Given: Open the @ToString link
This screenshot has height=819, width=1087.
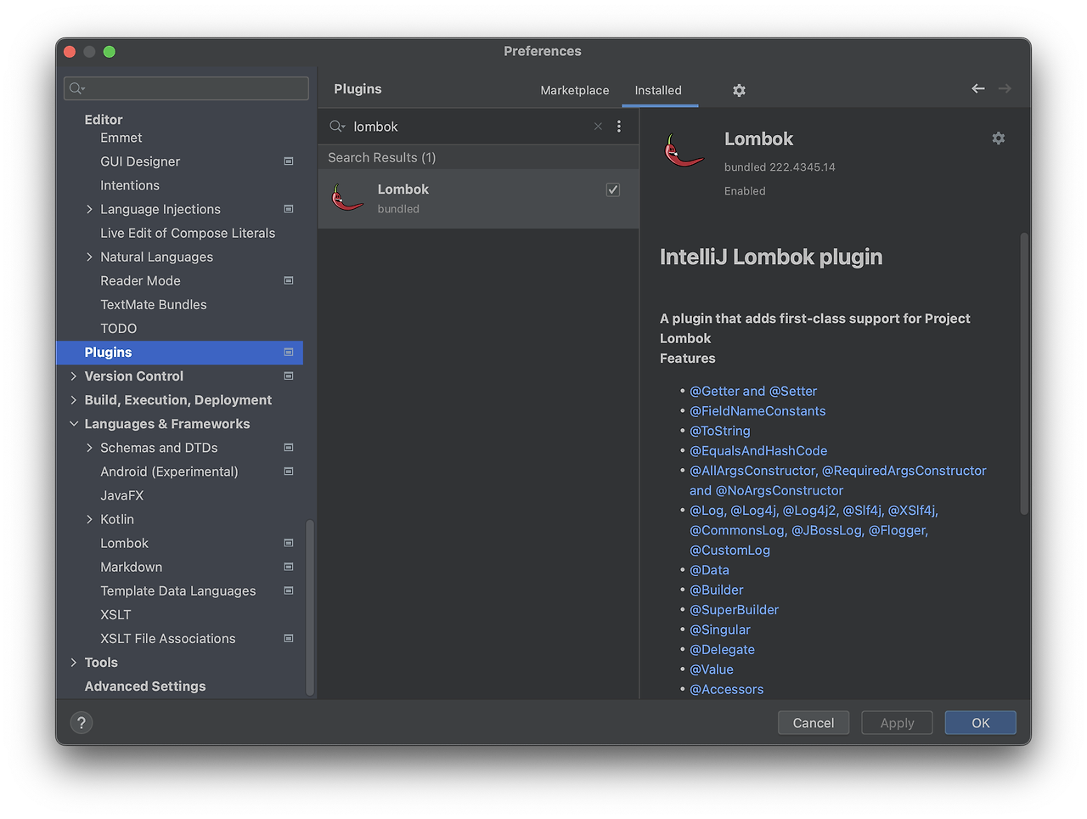Looking at the screenshot, I should [x=720, y=431].
